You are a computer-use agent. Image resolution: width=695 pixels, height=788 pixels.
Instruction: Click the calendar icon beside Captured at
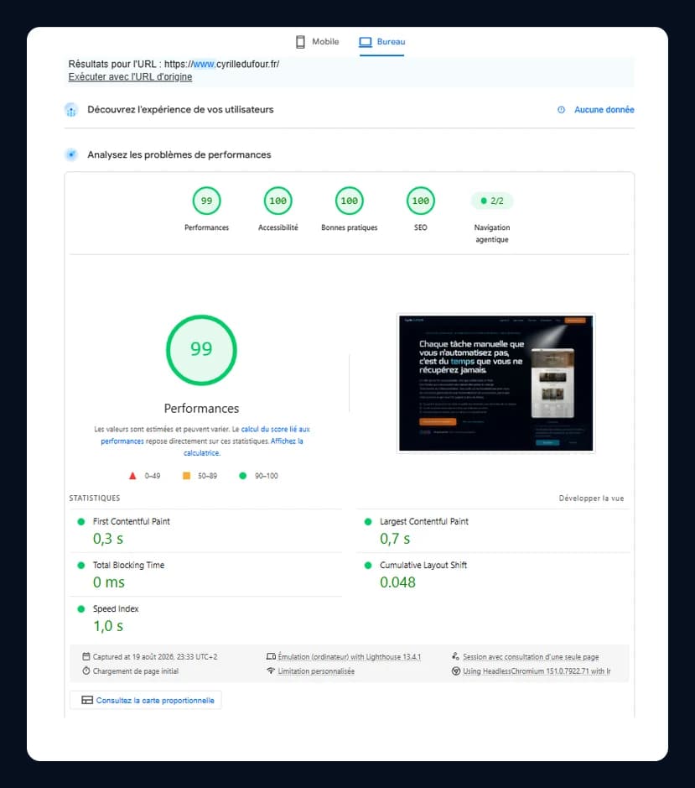tap(86, 656)
